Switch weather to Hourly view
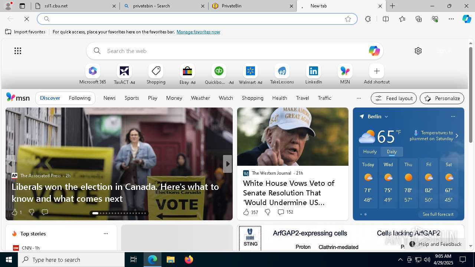 [370, 151]
